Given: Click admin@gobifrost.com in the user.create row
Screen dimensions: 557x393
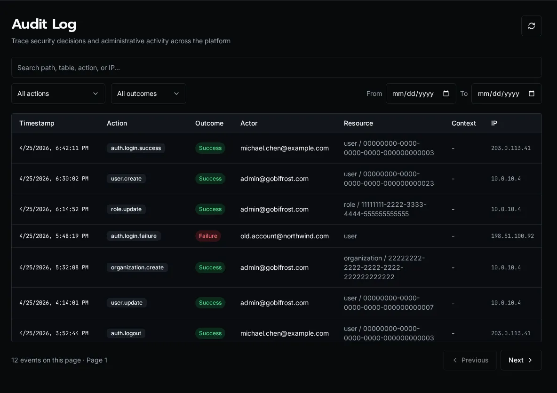Looking at the screenshot, I should point(274,179).
